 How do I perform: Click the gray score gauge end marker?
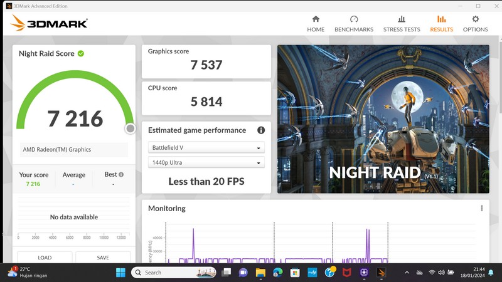click(x=130, y=128)
